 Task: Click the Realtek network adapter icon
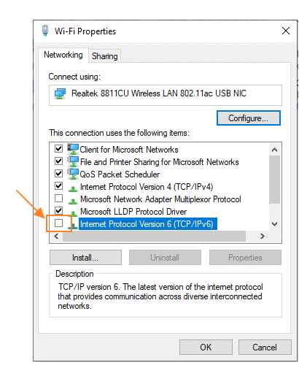60,94
